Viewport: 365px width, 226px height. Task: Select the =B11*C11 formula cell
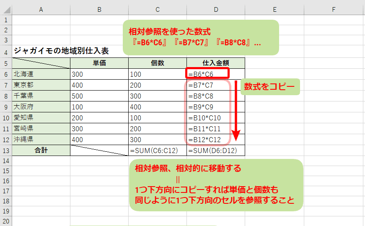[216, 129]
